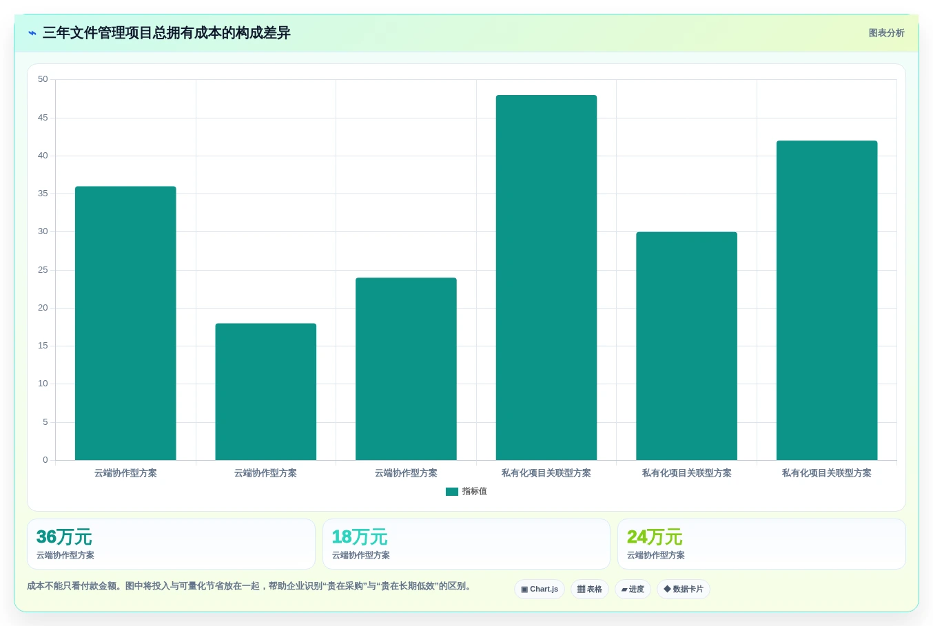This screenshot has width=933, height=626.
Task: Open the 36万元 data card
Action: point(171,544)
